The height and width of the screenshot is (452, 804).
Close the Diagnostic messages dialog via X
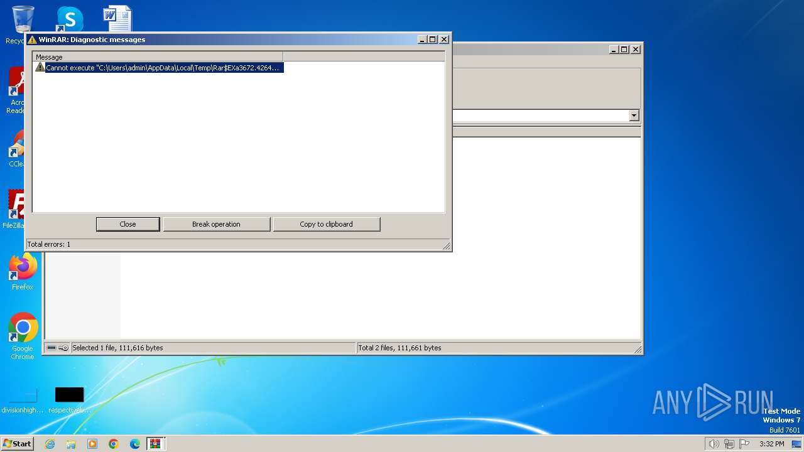pos(444,40)
